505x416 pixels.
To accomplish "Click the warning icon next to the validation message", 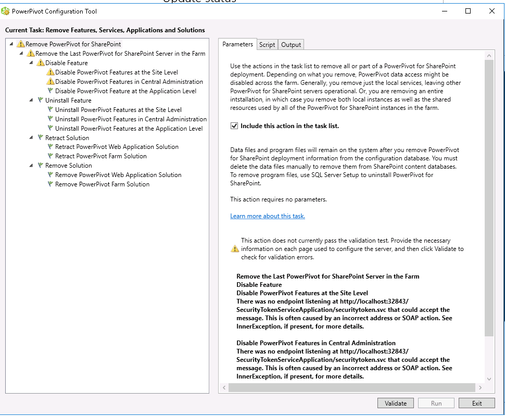I will pyautogui.click(x=234, y=248).
